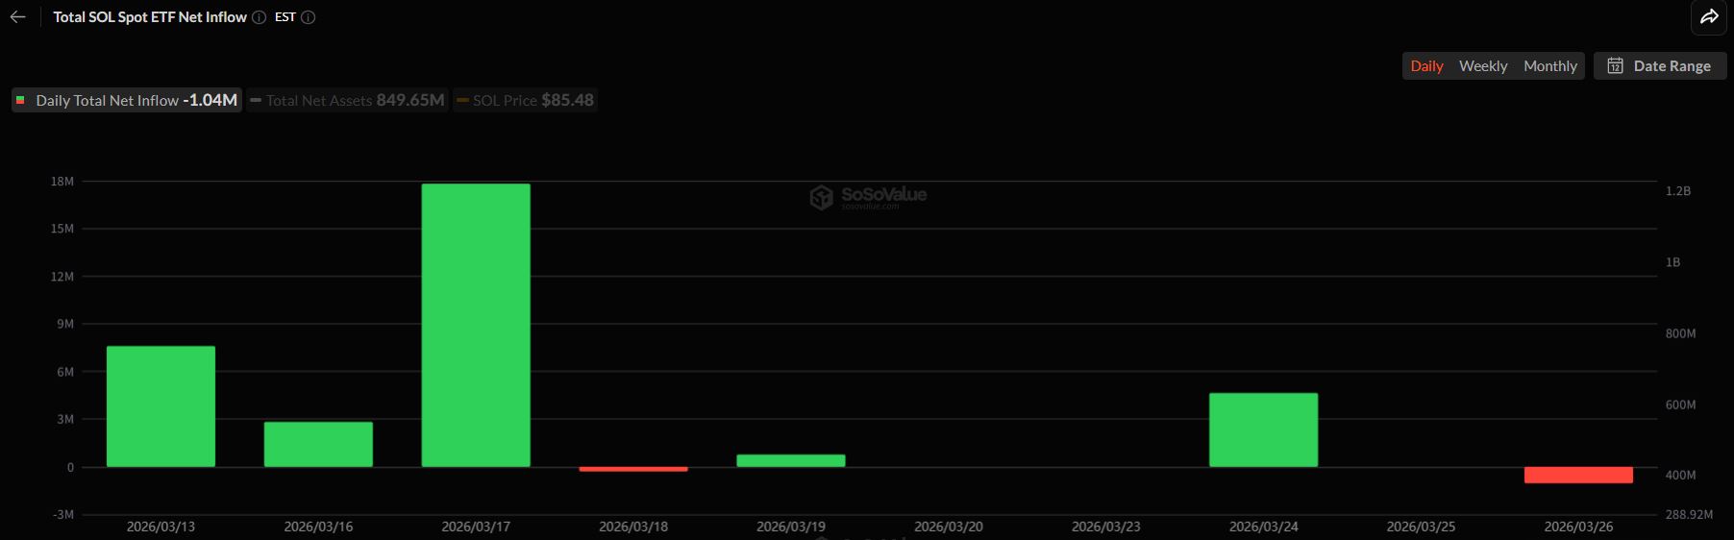Click the back arrow icon
Viewport: 1734px width, 540px height.
point(17,17)
